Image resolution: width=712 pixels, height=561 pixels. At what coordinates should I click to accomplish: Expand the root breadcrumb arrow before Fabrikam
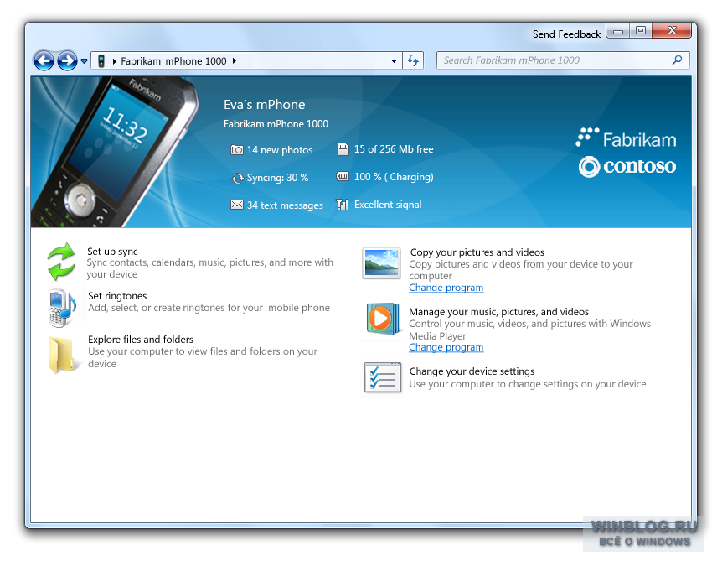115,61
